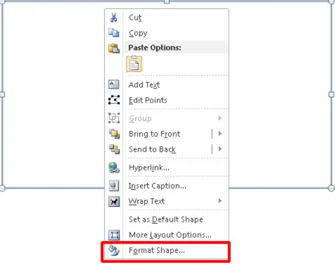Click the shape's top middle sizing handle
Screen dimensions: 335x266
point(167,2)
